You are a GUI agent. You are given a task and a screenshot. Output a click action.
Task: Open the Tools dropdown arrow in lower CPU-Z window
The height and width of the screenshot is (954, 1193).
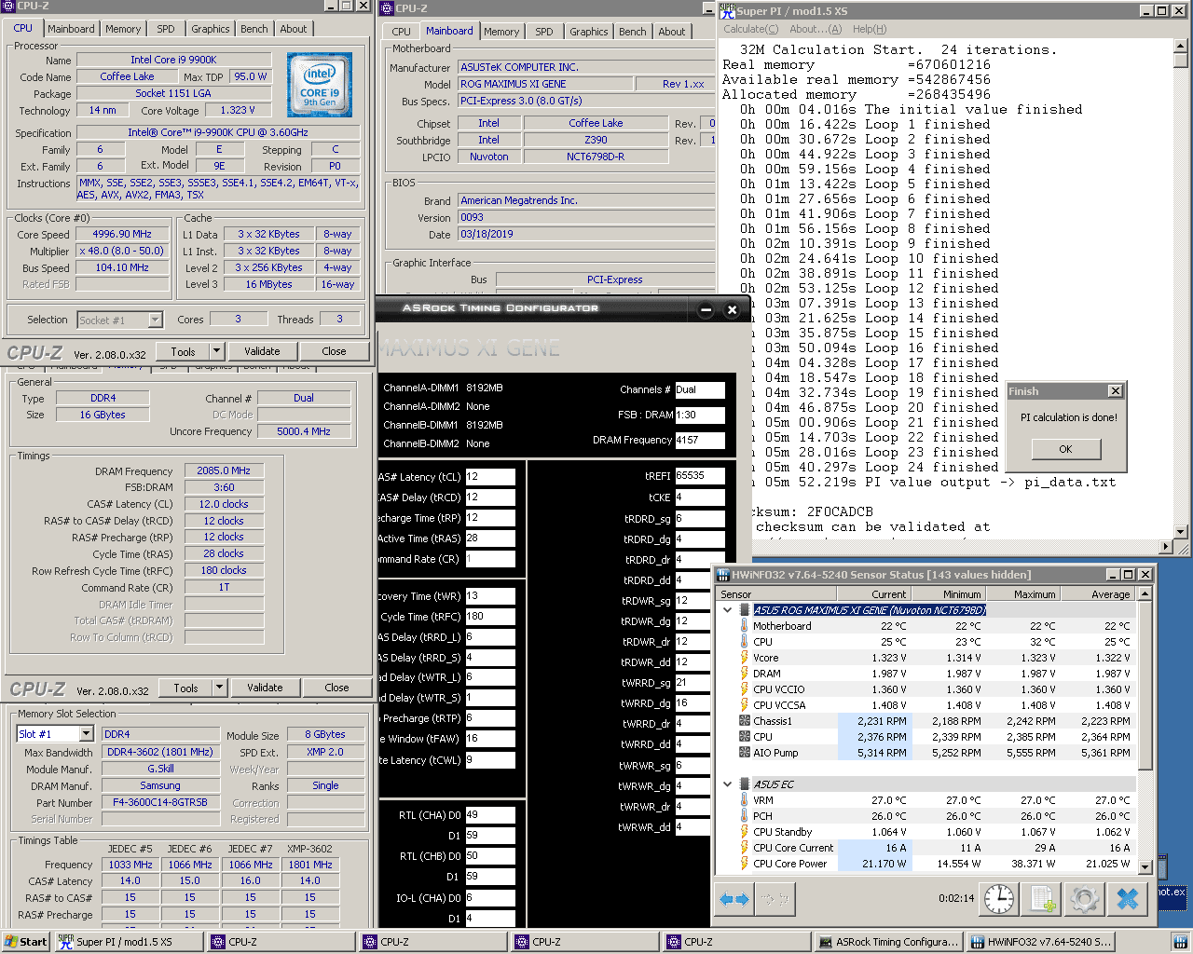click(220, 688)
